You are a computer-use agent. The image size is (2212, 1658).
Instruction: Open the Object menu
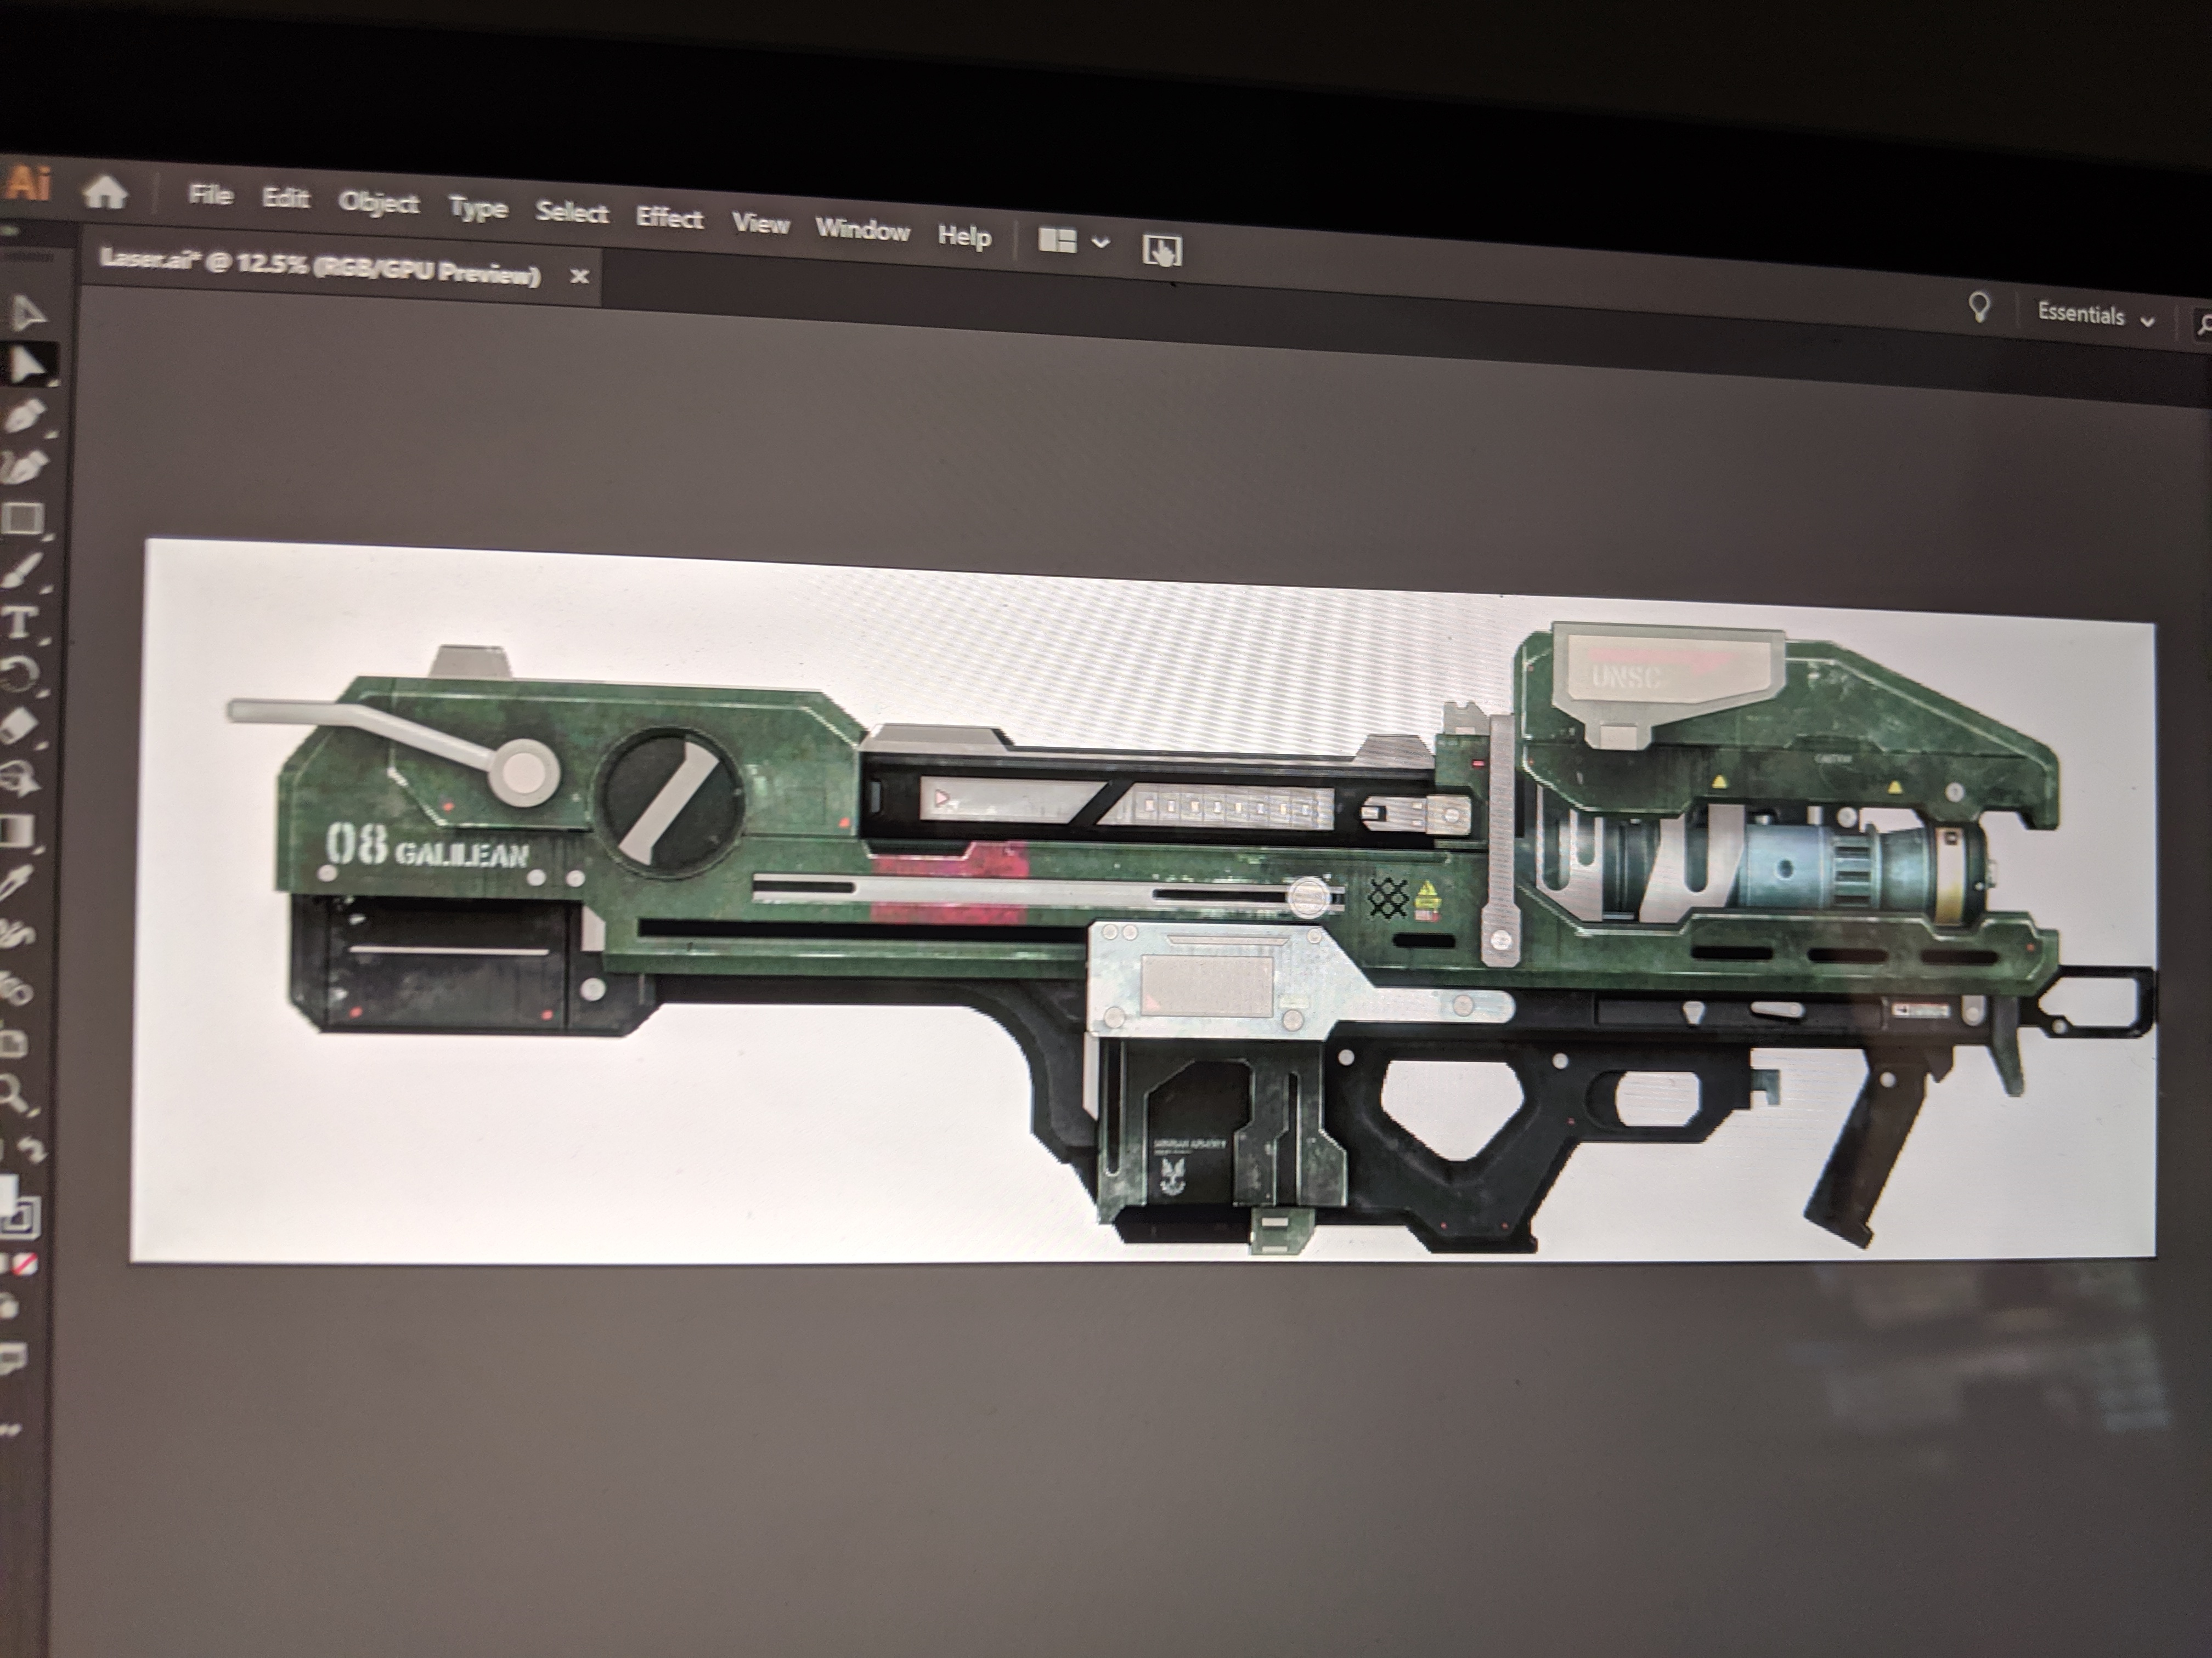pos(378,203)
